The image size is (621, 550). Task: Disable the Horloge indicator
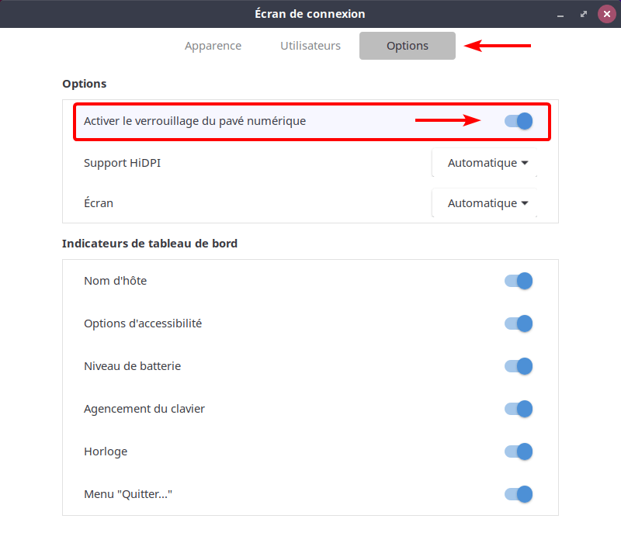519,452
